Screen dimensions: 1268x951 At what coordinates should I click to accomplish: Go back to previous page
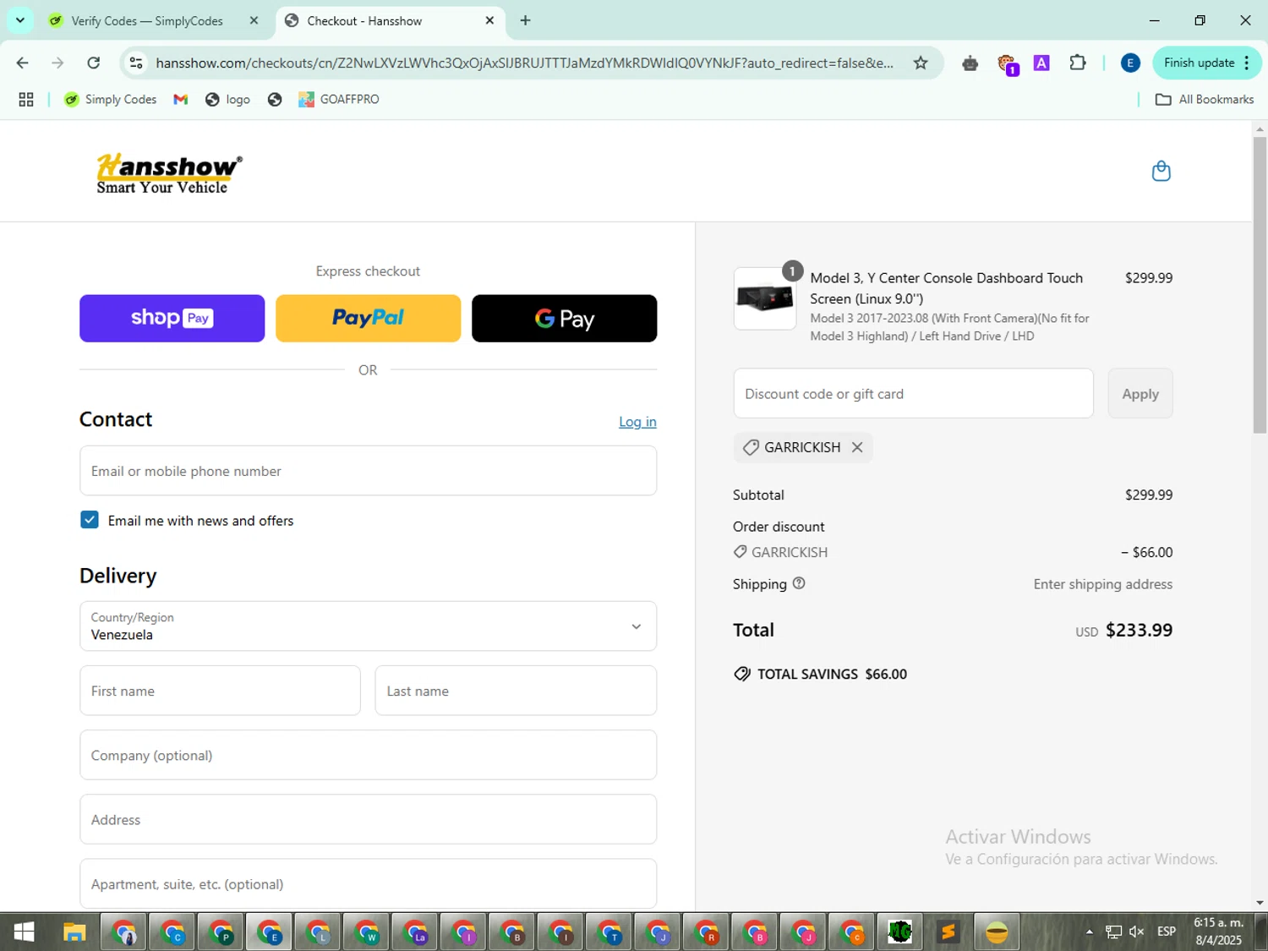(x=23, y=63)
